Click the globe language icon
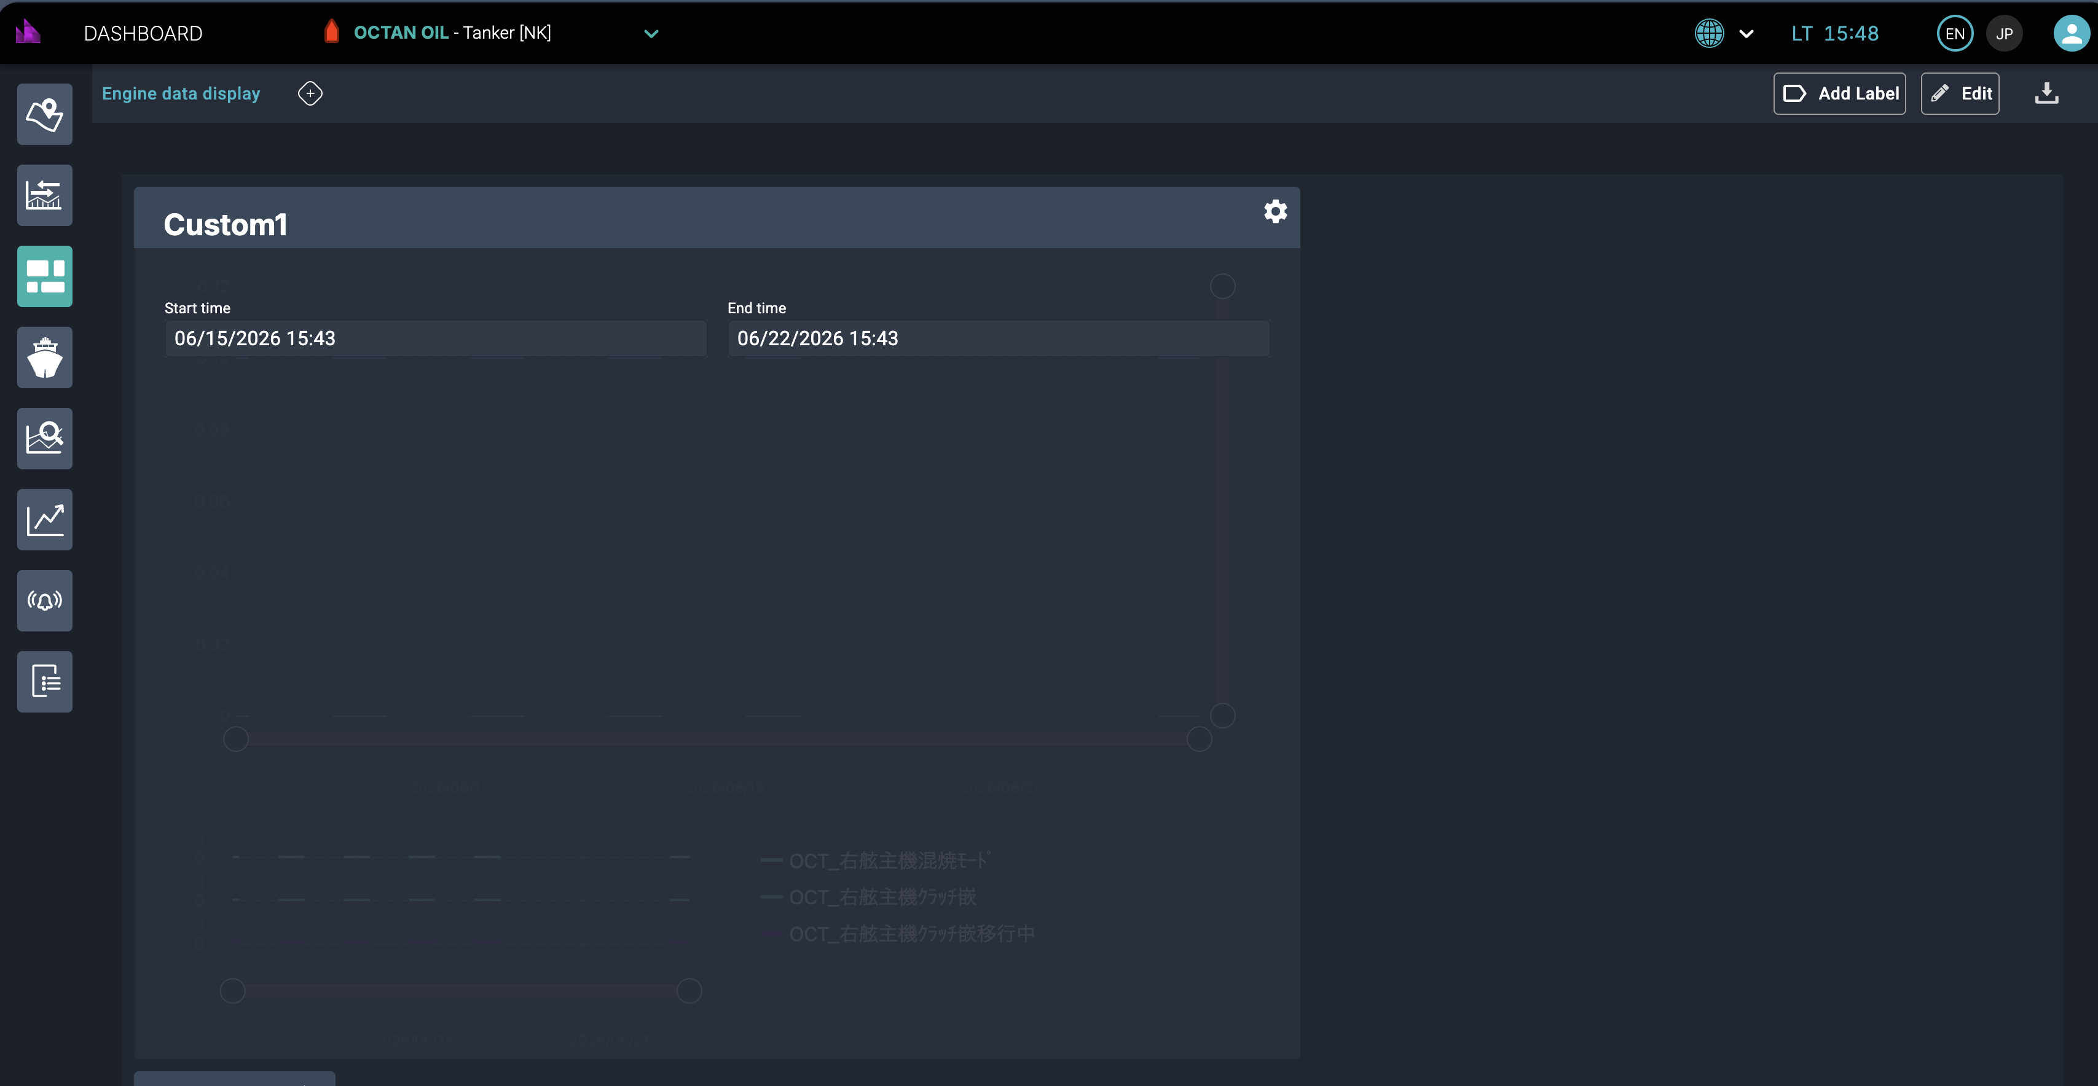The image size is (2098, 1086). (1710, 33)
